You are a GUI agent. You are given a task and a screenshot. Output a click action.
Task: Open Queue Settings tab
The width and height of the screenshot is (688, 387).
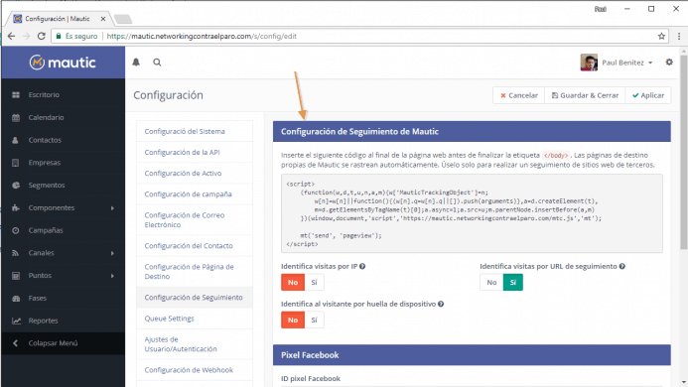coord(195,319)
